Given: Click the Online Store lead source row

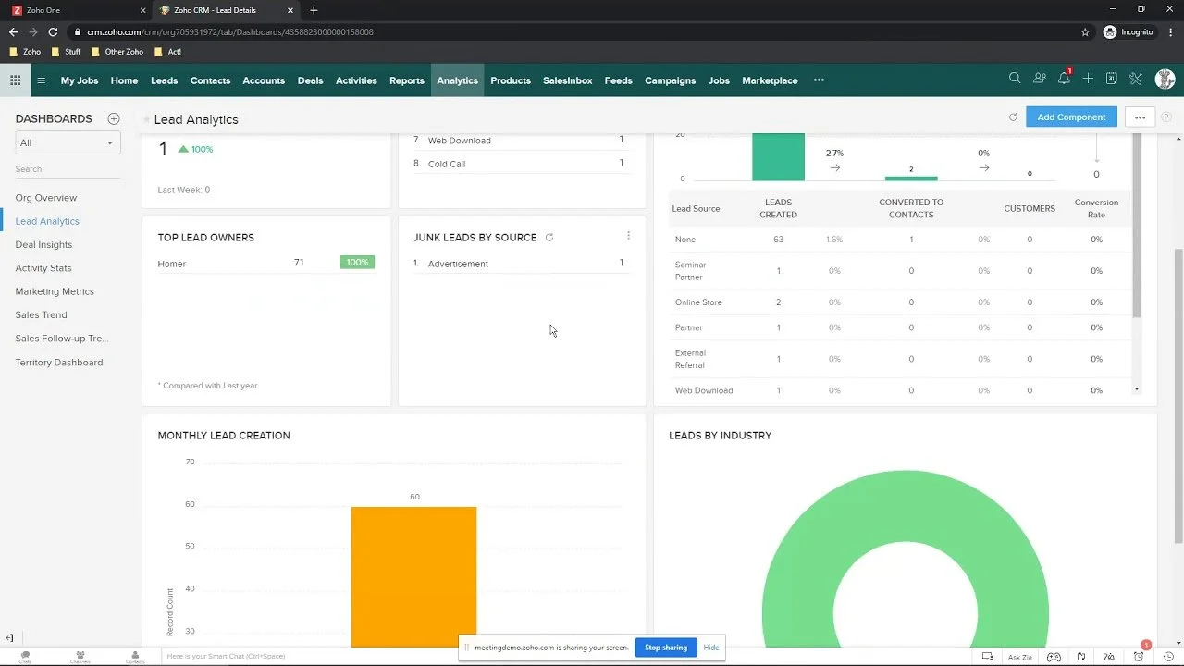Looking at the screenshot, I should 902,302.
